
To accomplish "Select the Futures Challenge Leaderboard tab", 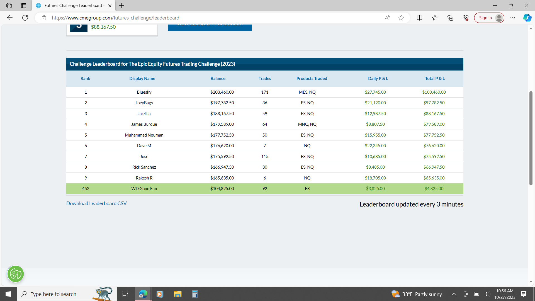I will coord(74,6).
